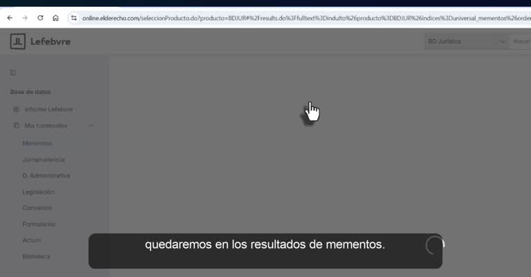This screenshot has width=531, height=277.
Task: Open Jurisprudencia in the sidebar
Action: (x=44, y=160)
